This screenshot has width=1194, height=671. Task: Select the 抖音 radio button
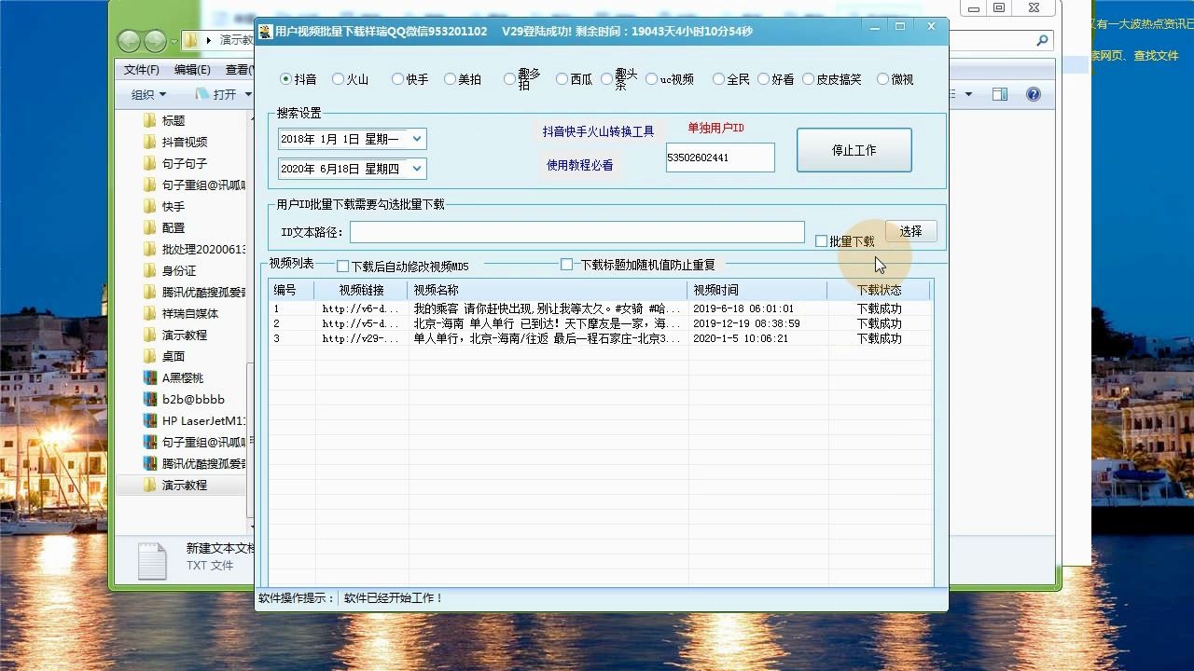[286, 79]
